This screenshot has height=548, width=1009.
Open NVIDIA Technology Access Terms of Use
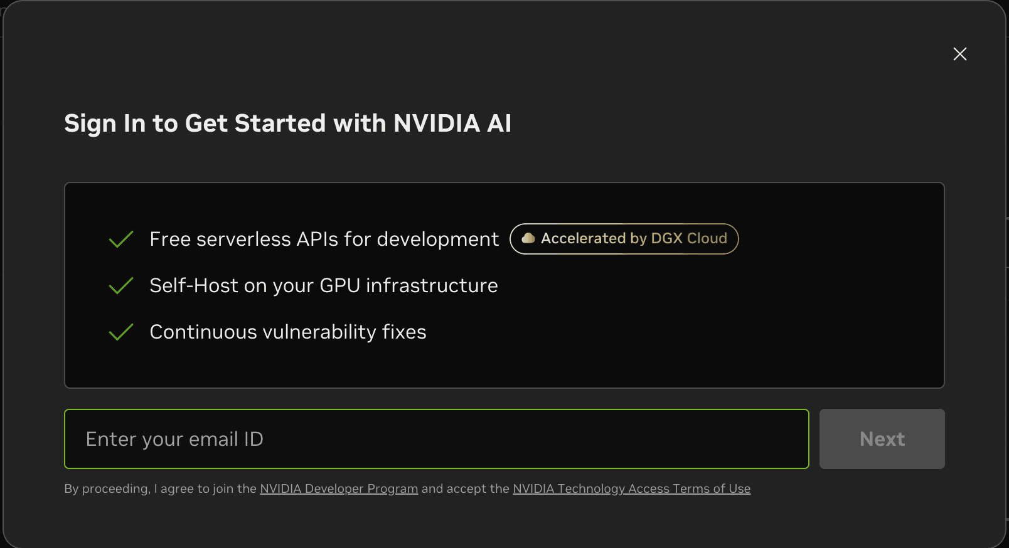632,488
